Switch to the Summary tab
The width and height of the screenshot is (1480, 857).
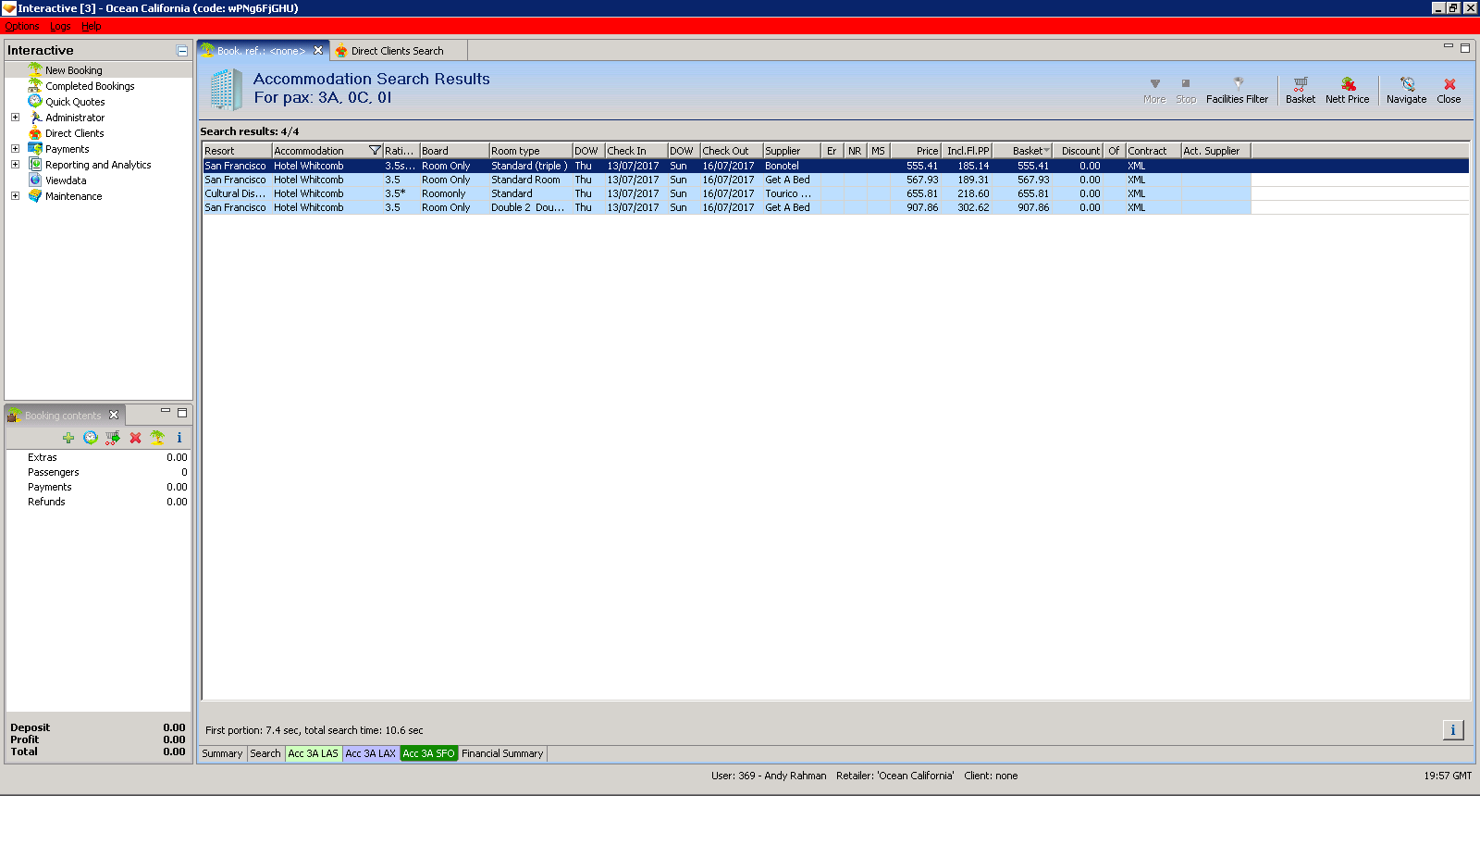coord(222,753)
